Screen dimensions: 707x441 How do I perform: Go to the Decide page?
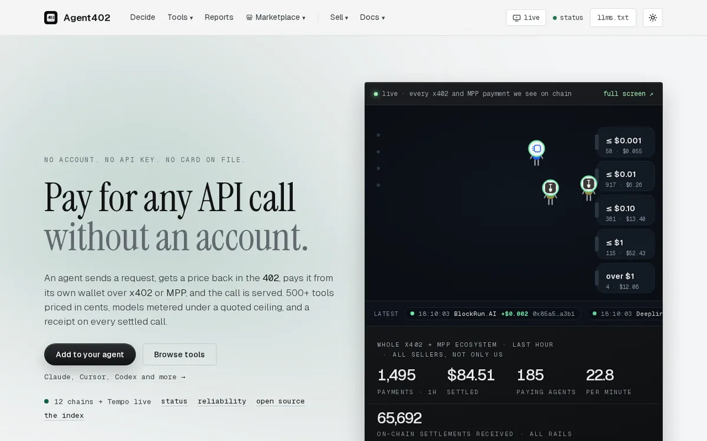click(143, 18)
